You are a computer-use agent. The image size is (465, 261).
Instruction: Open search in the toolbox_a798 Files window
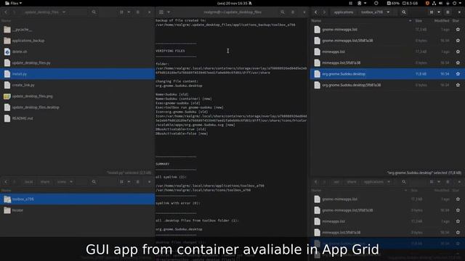[x=404, y=12]
